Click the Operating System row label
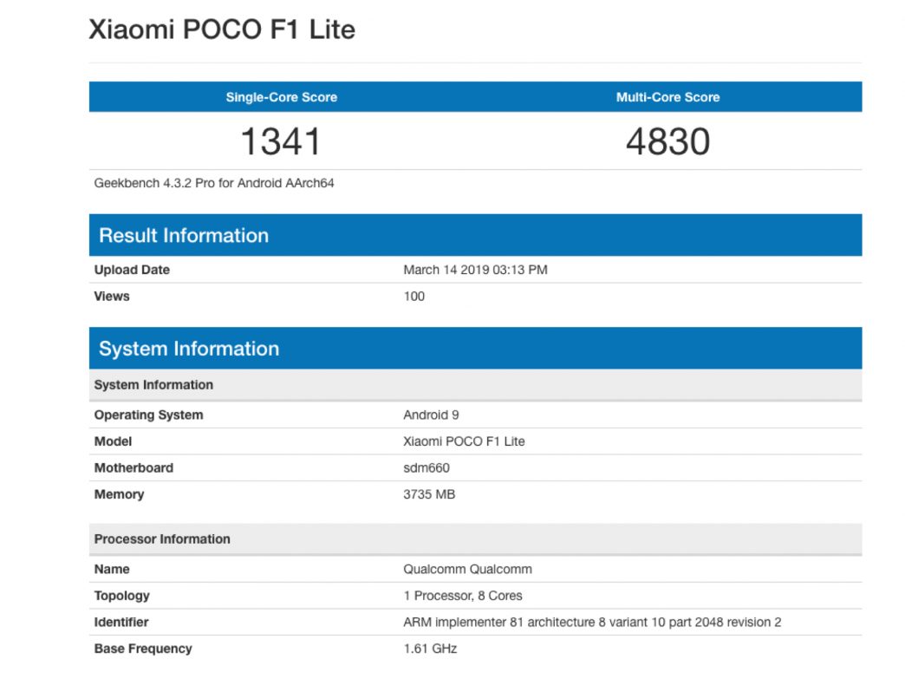Screen dimensions: 905x679 (x=148, y=415)
